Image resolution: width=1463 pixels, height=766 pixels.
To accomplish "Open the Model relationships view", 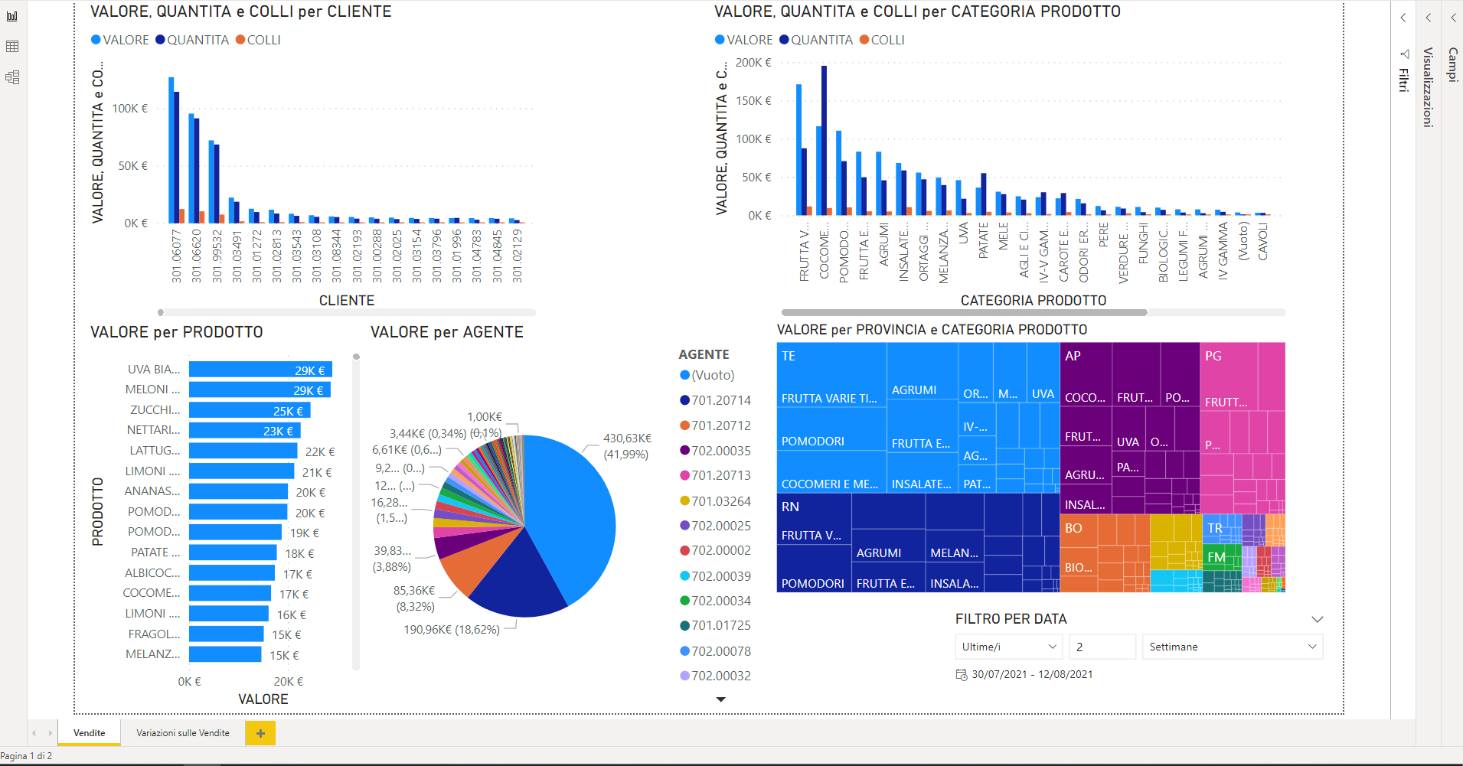I will click(x=12, y=77).
